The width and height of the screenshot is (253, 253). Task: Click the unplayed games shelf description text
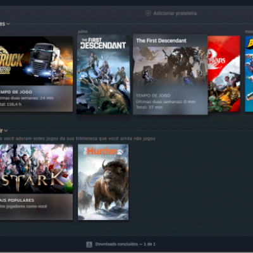pyautogui.click(x=78, y=139)
